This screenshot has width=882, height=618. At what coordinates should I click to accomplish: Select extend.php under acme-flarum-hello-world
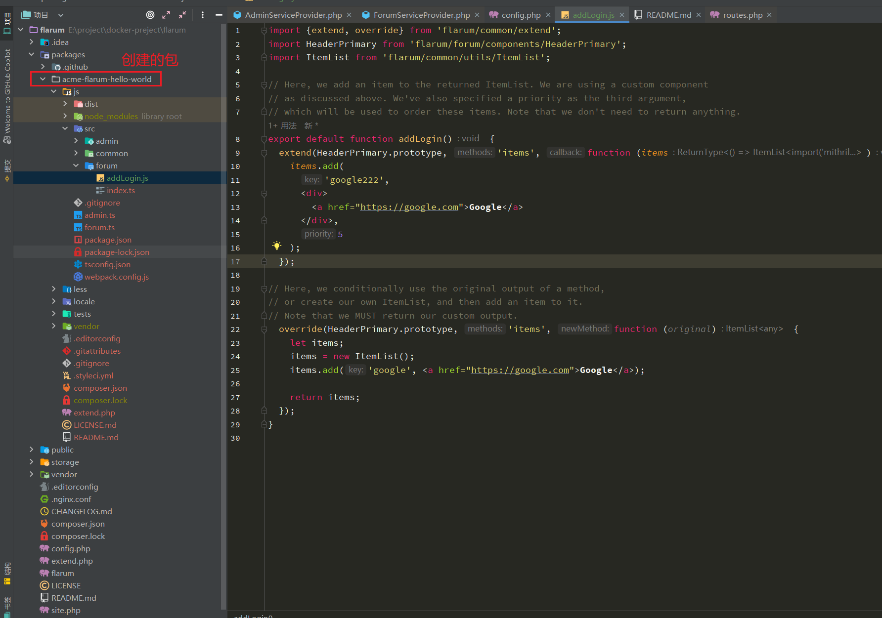[94, 412]
